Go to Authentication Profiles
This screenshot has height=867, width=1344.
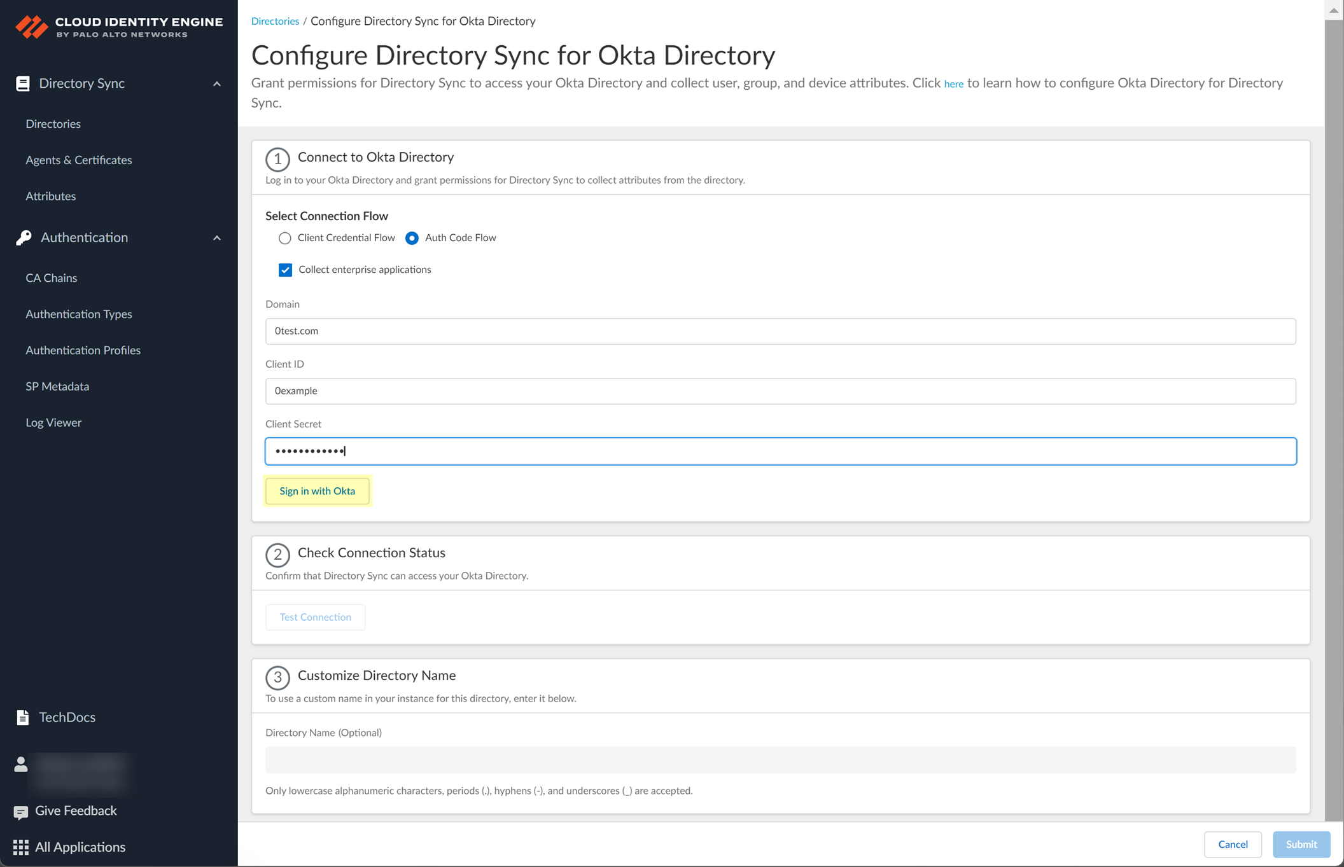click(83, 350)
